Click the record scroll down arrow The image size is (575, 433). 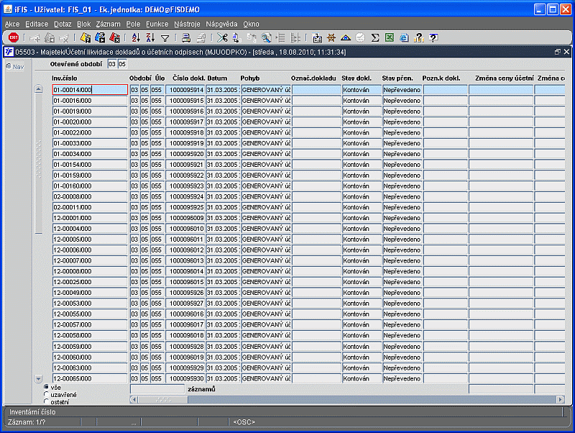pos(39,378)
